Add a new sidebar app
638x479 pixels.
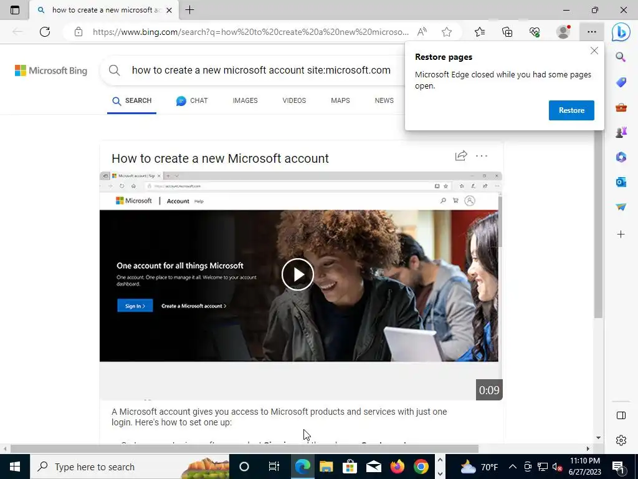point(621,235)
